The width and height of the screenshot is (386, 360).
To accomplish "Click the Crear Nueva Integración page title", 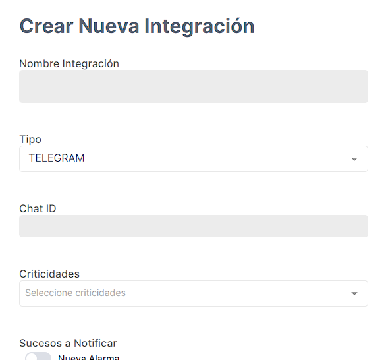I will (137, 26).
